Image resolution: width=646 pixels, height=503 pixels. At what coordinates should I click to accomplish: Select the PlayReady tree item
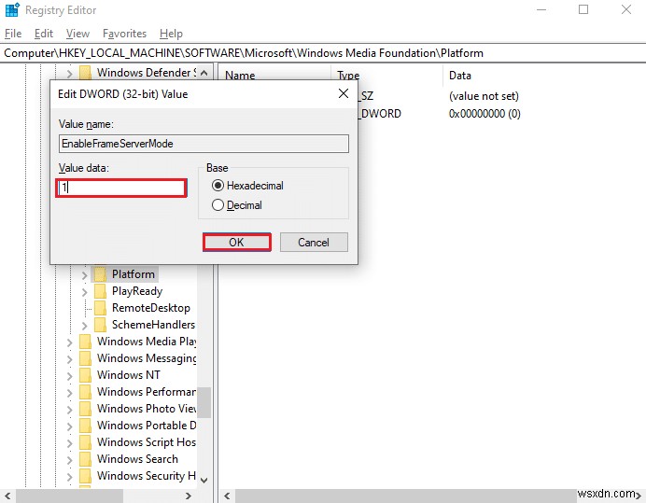click(x=137, y=291)
